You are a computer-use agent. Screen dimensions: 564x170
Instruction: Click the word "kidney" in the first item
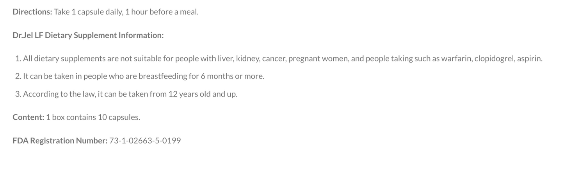(247, 59)
